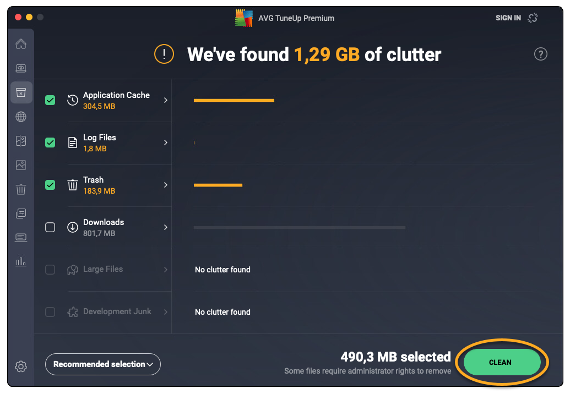Open the bar chart statistics sidebar icon
The width and height of the screenshot is (570, 394).
point(21,262)
